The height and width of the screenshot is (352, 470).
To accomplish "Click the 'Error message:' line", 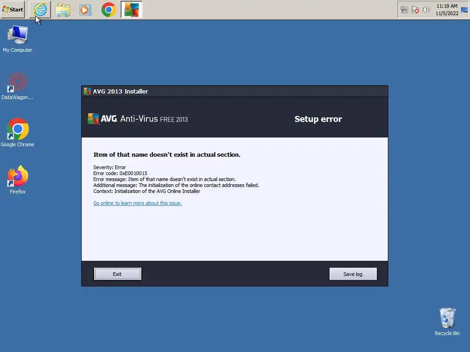I will (x=165, y=179).
